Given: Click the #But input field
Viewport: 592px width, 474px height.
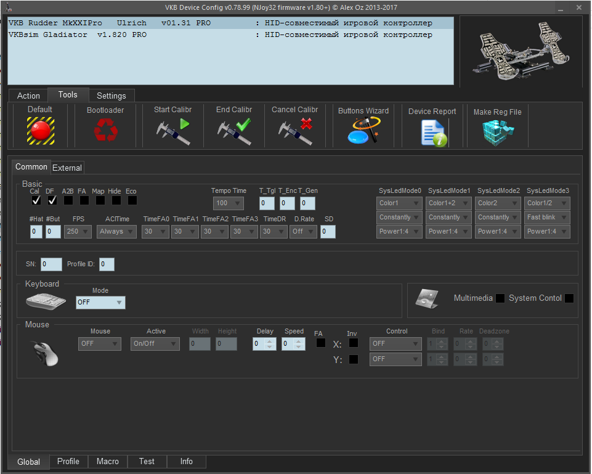Looking at the screenshot, I should pos(53,232).
